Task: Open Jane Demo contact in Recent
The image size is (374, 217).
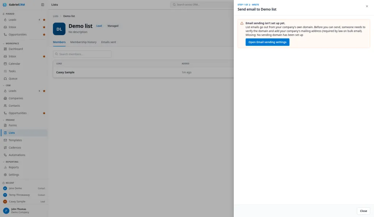Action: 24,189
